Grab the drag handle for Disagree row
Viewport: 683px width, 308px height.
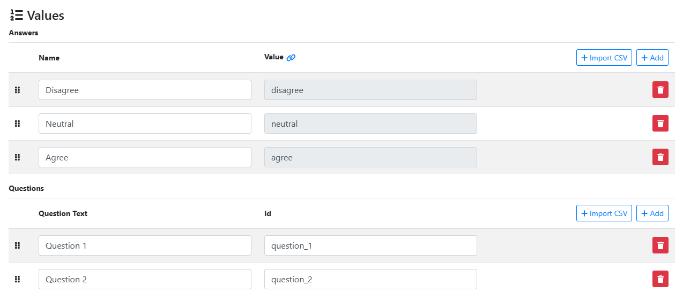click(x=17, y=90)
